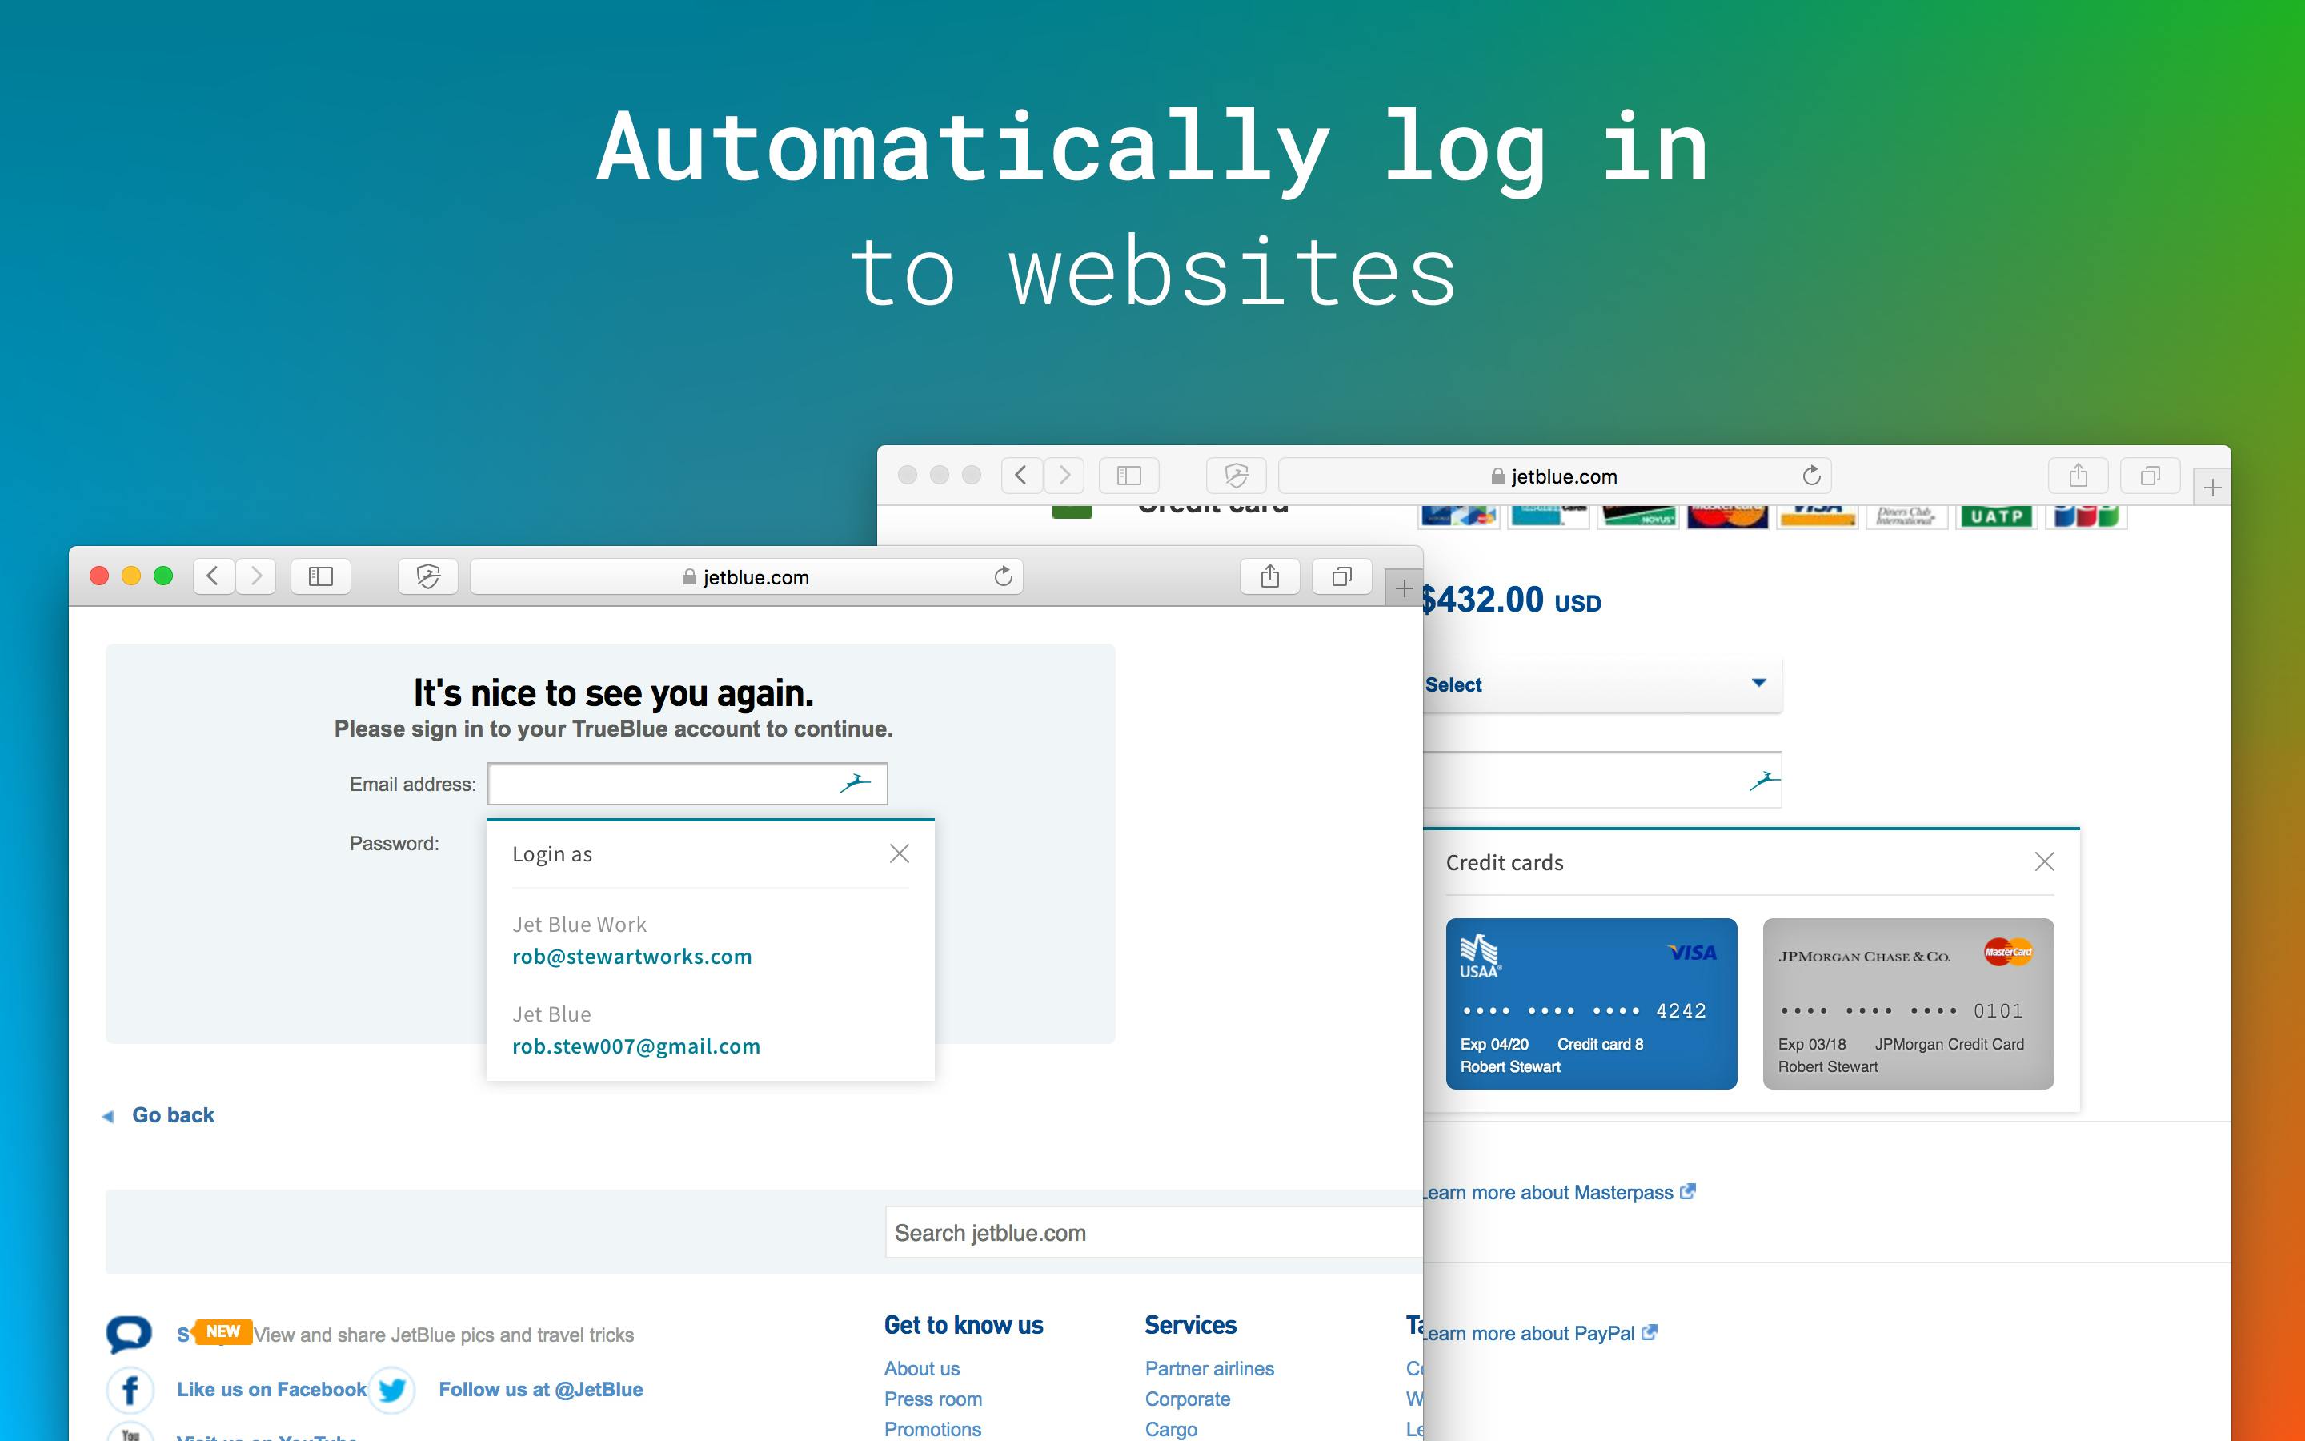Click the autofill icon in the Email address field
Image resolution: width=2305 pixels, height=1441 pixels.
pos(855,784)
